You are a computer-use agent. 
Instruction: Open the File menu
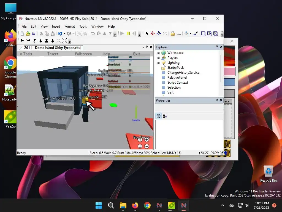(24, 26)
